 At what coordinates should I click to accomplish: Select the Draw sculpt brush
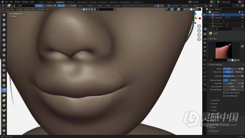click(4, 15)
